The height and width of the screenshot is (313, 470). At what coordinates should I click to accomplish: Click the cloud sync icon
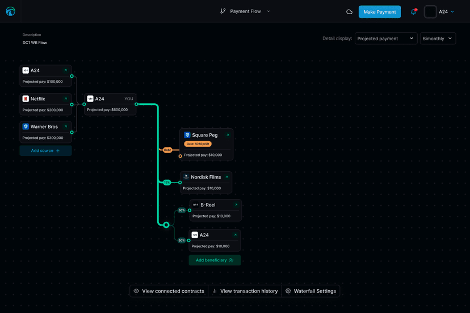coord(350,12)
